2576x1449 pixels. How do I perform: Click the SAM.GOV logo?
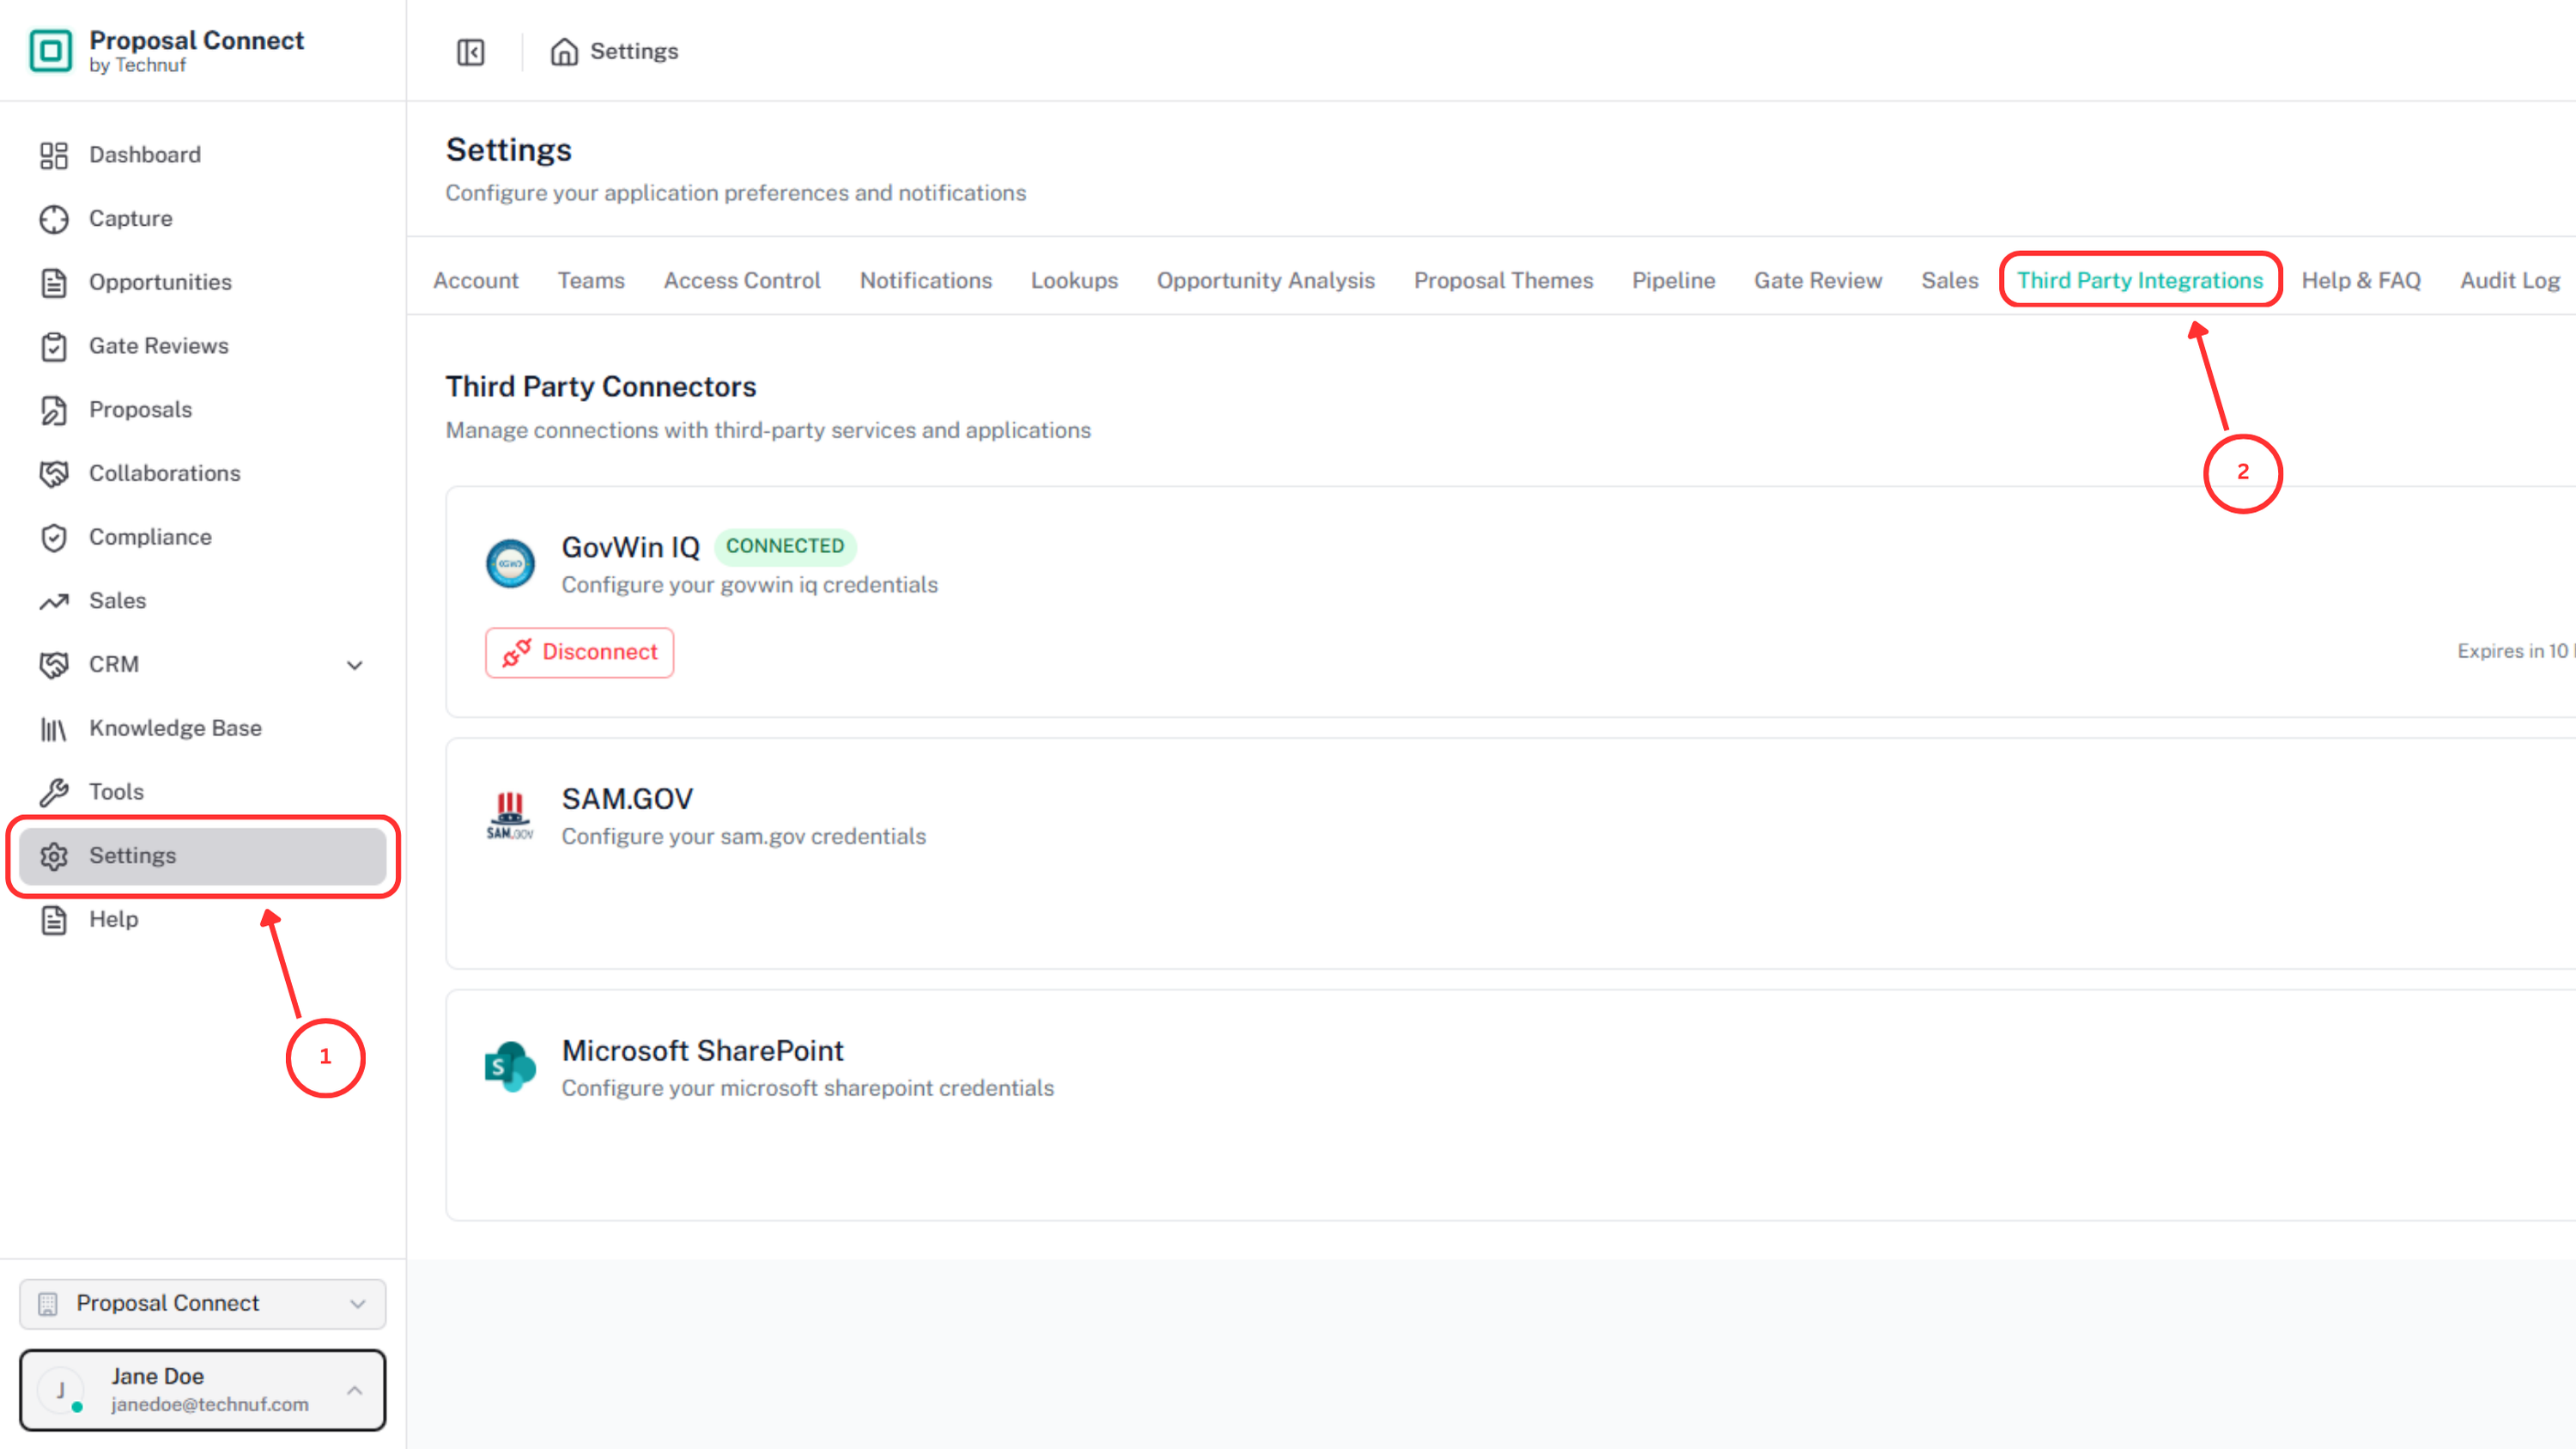(x=510, y=815)
